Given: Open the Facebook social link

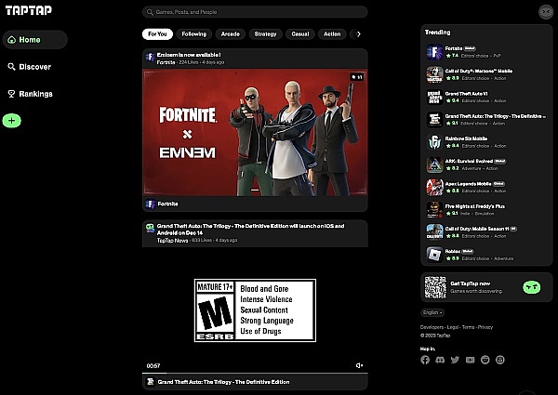Looking at the screenshot, I should click(425, 360).
